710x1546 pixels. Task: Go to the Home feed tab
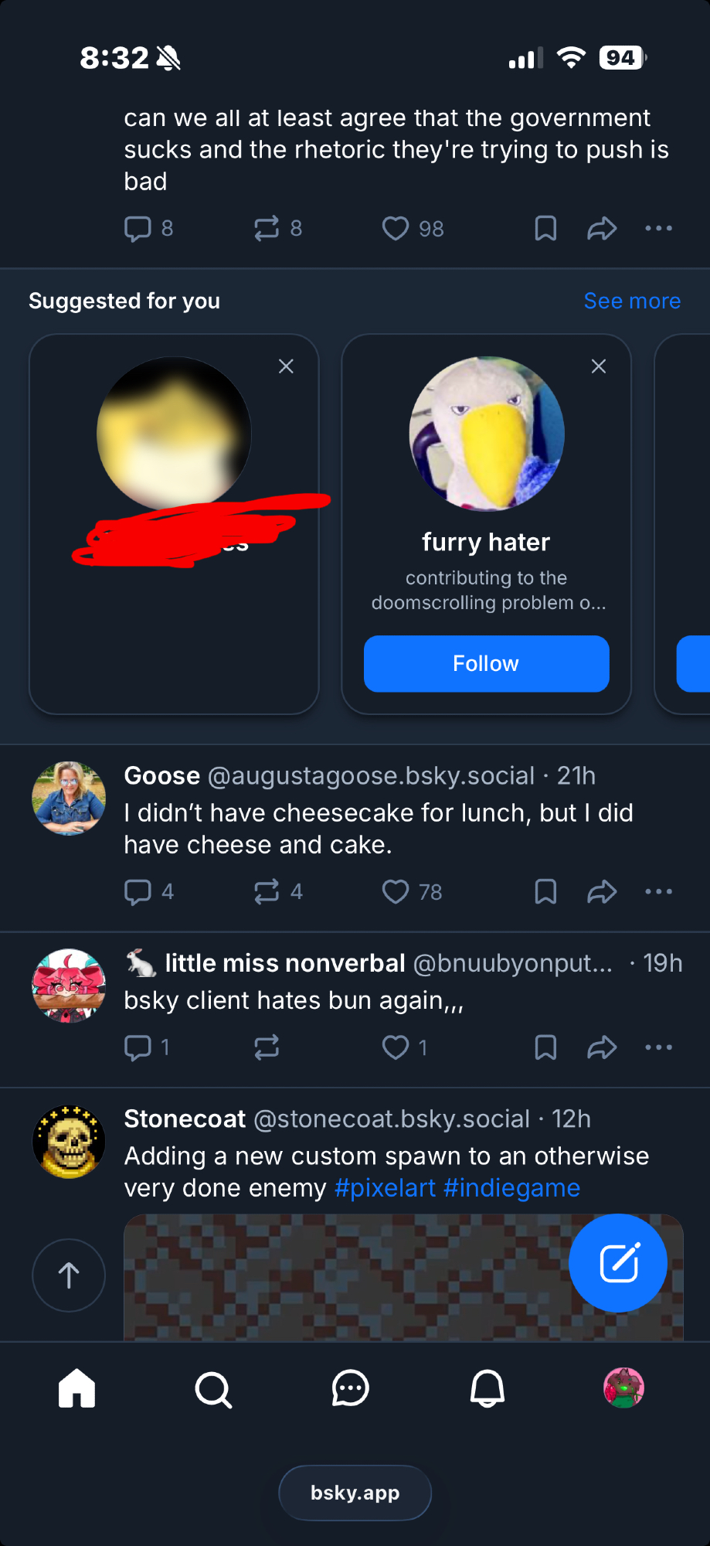tap(76, 1389)
